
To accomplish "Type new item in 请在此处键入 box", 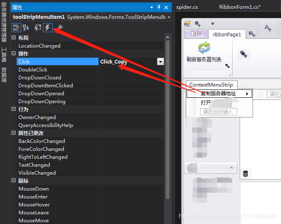I will tap(218, 112).
